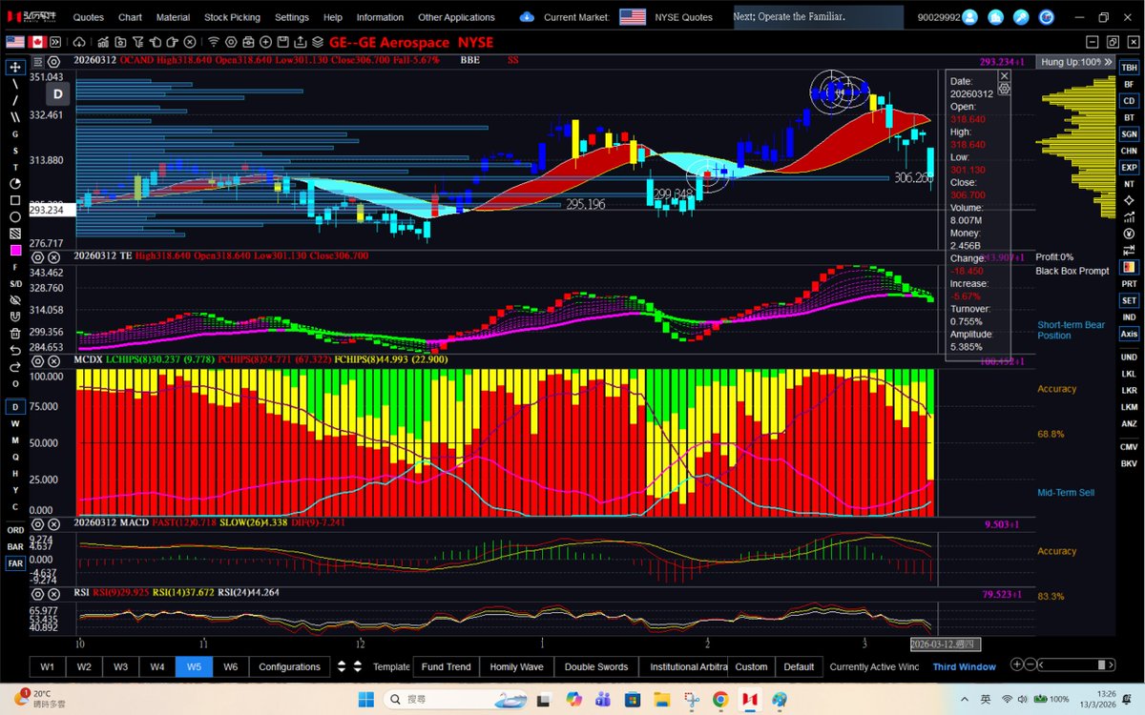Click the filter funnel toolbar icon

138,42
